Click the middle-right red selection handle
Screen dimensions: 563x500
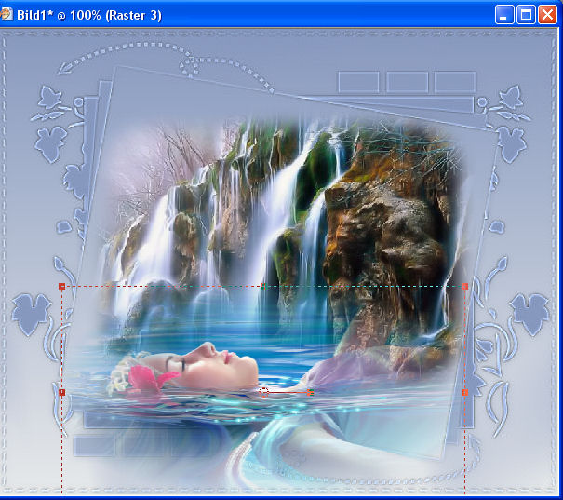464,393
